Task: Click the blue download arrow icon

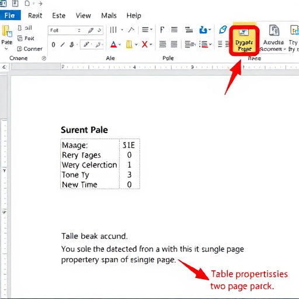Action: (x=203, y=30)
